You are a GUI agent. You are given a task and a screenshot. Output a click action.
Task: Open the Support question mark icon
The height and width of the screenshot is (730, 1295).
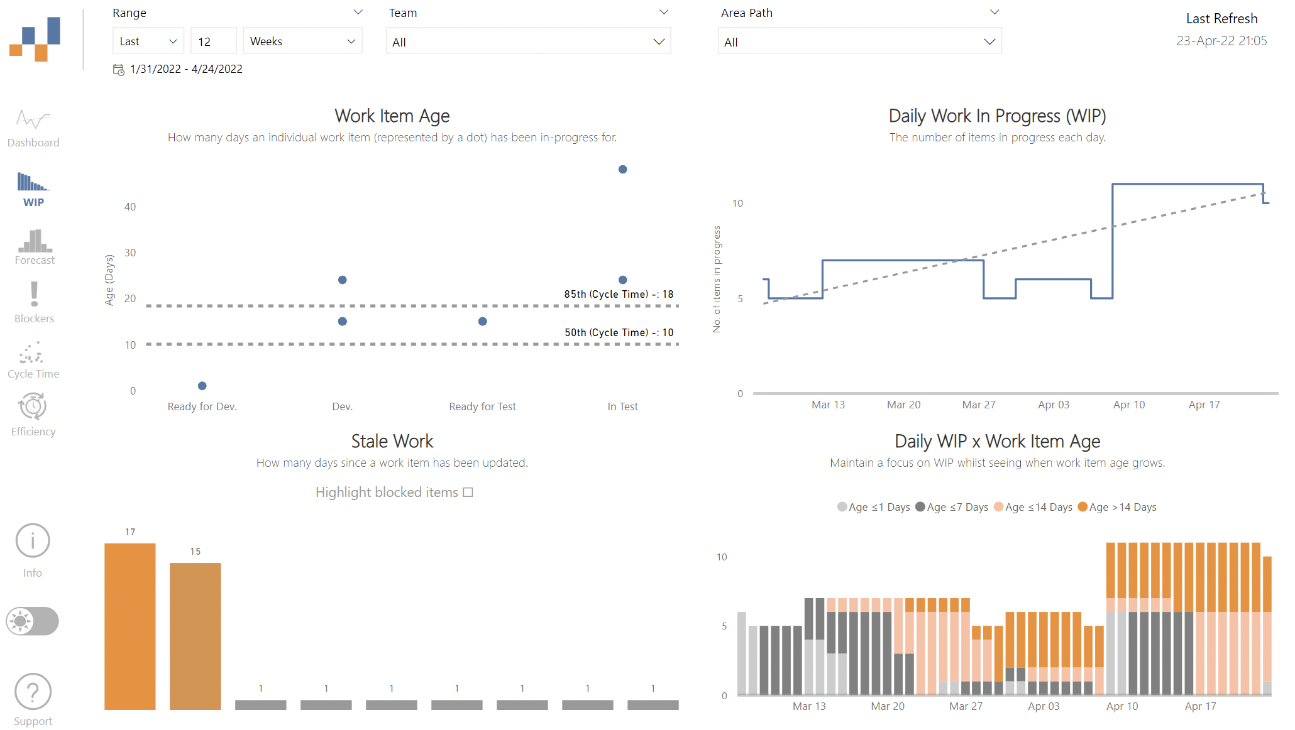[33, 692]
